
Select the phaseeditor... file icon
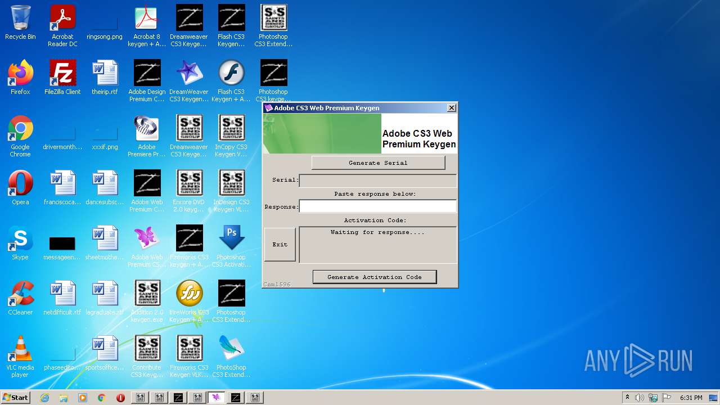[x=62, y=359]
